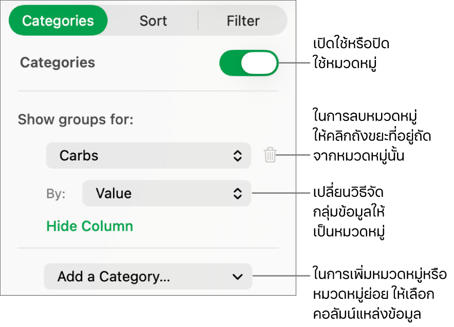454x327 pixels.
Task: Click the Hide Column link
Action: point(89,226)
